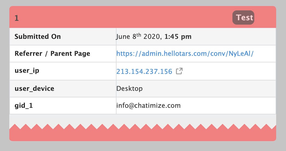
Task: Select the submission number 1 in header
Action: click(x=17, y=18)
